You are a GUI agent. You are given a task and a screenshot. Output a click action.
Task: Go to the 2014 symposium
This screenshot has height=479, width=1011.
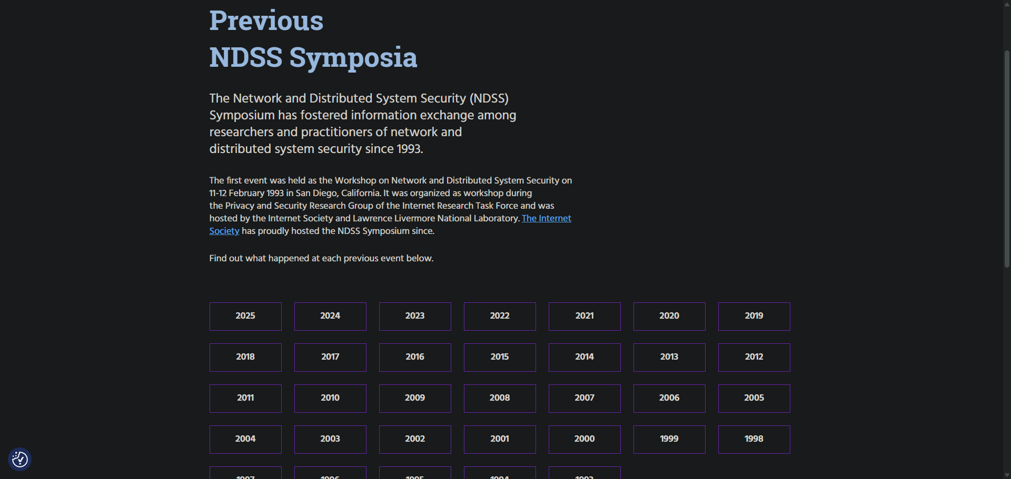[x=584, y=357]
